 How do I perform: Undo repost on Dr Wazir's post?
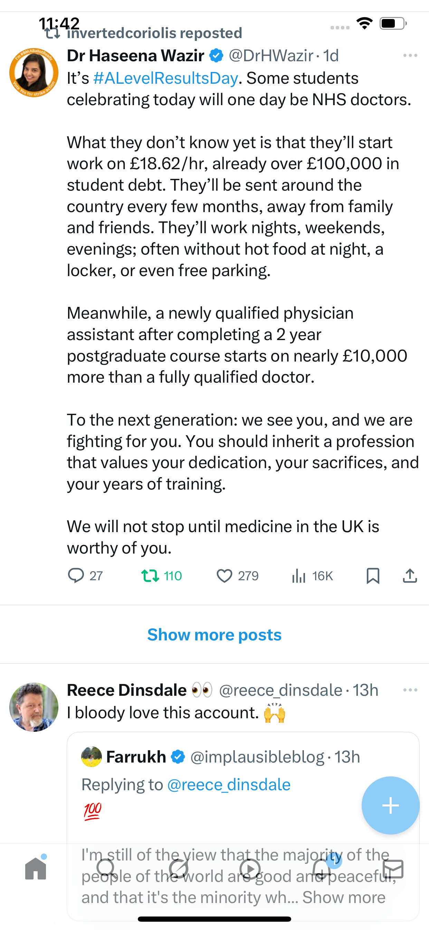(x=150, y=575)
